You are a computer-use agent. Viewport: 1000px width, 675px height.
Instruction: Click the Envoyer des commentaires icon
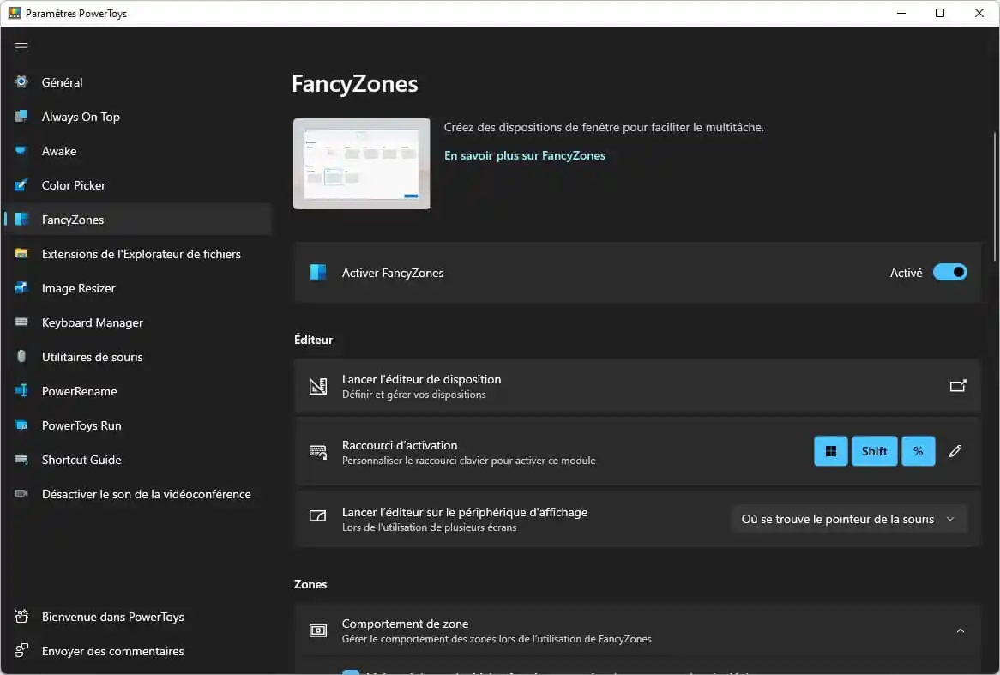(21, 651)
